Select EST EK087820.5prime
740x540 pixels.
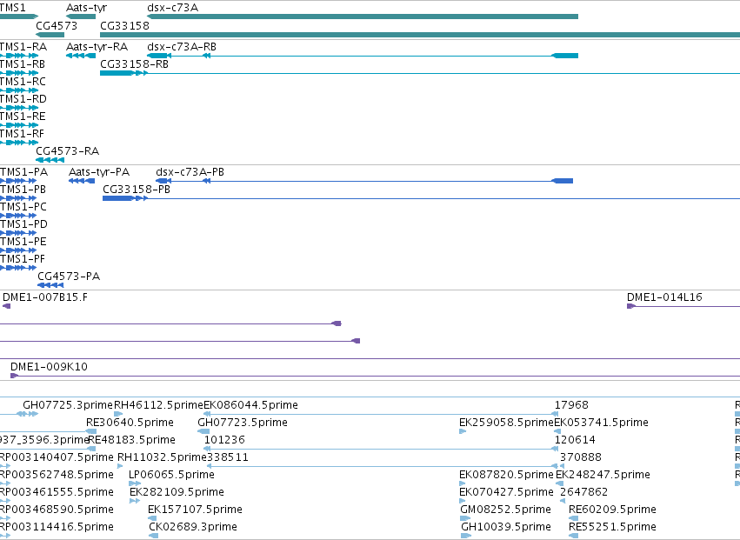coord(506,476)
